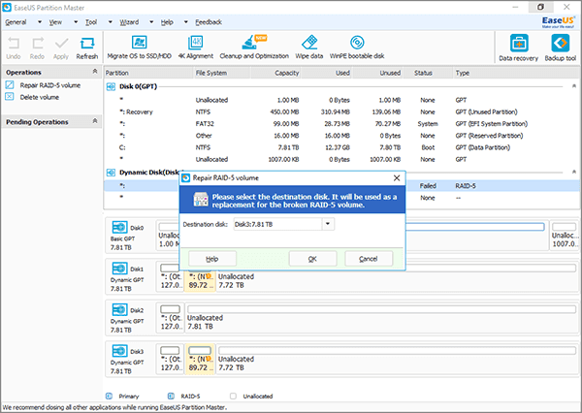Sort by the File System column header
The width and height of the screenshot is (582, 413).
[222, 73]
